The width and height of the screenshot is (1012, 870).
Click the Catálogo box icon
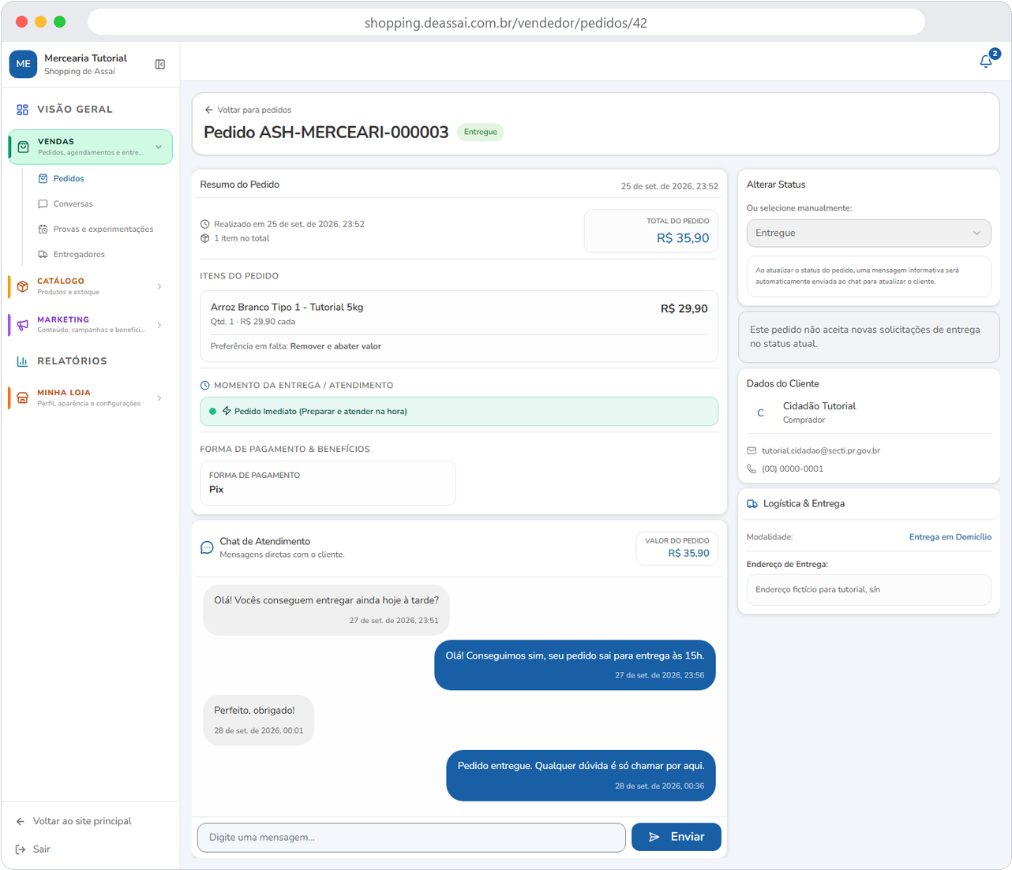pyautogui.click(x=23, y=286)
